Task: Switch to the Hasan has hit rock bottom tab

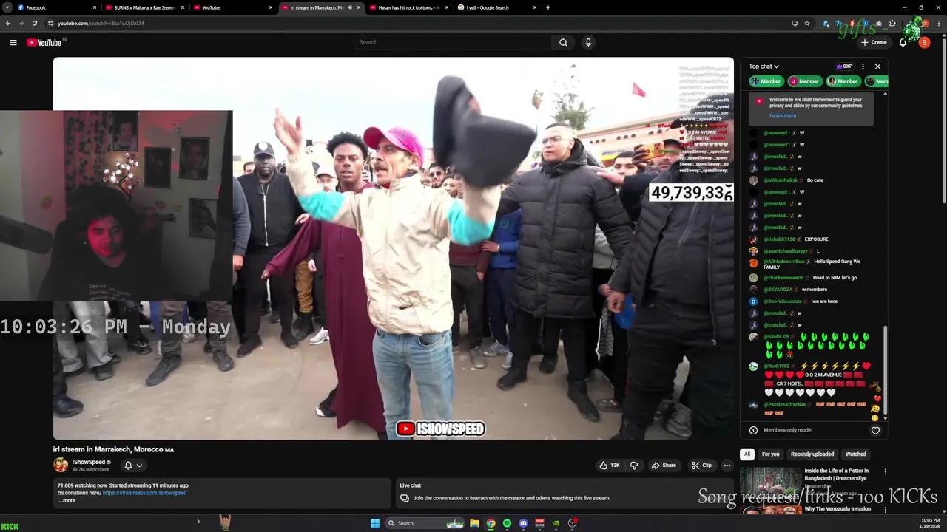Action: [409, 7]
